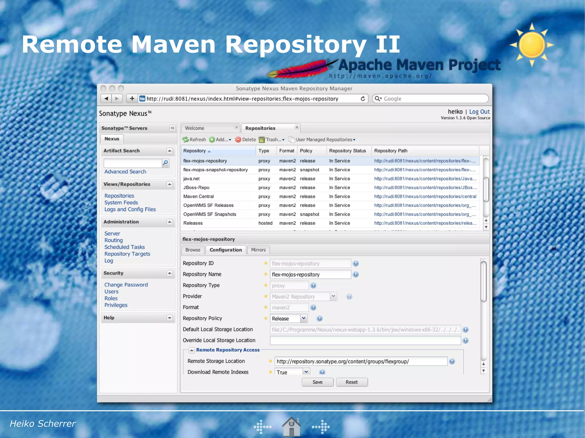Expand the Help panel
The image size is (585, 438).
(169, 318)
